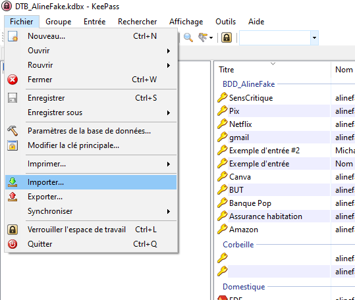Select Modifier la clé principale...

coord(91,145)
